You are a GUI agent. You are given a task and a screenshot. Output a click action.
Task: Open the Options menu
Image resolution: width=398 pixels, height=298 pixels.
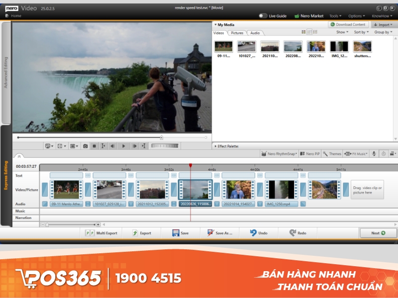pos(356,16)
